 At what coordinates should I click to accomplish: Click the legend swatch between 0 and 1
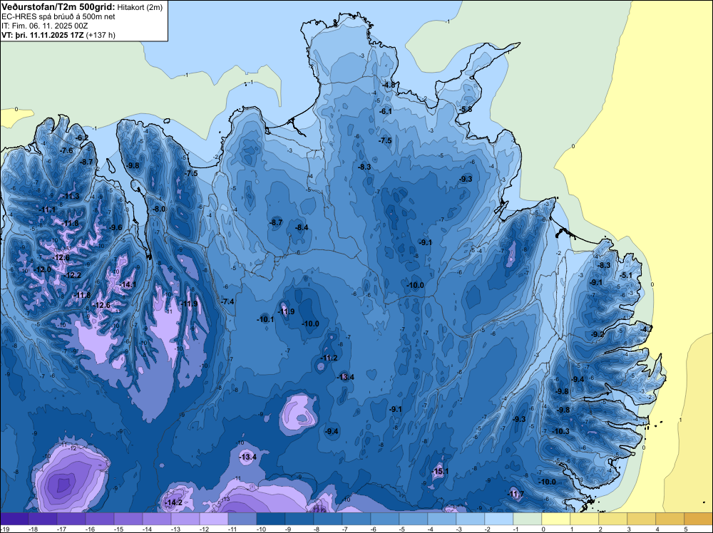pyautogui.click(x=555, y=519)
